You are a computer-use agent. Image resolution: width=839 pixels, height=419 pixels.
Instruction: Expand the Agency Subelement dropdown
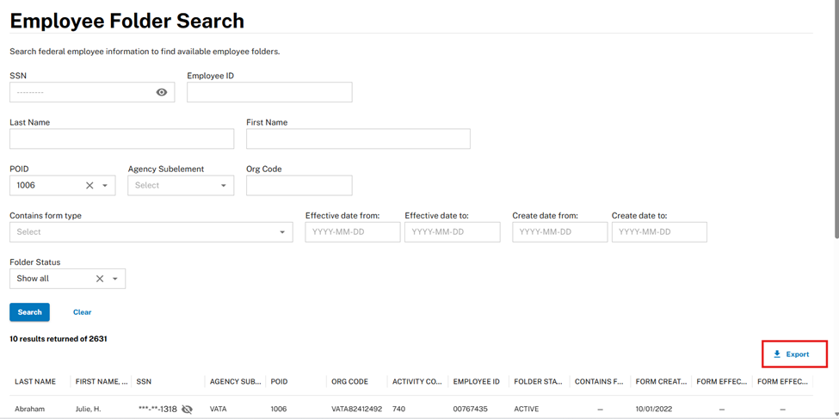coord(224,185)
